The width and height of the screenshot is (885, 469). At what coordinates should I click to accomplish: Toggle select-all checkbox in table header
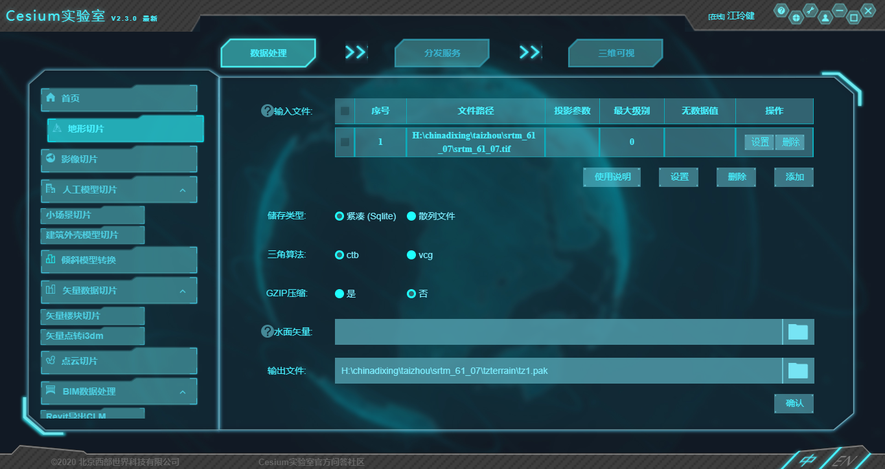345,111
